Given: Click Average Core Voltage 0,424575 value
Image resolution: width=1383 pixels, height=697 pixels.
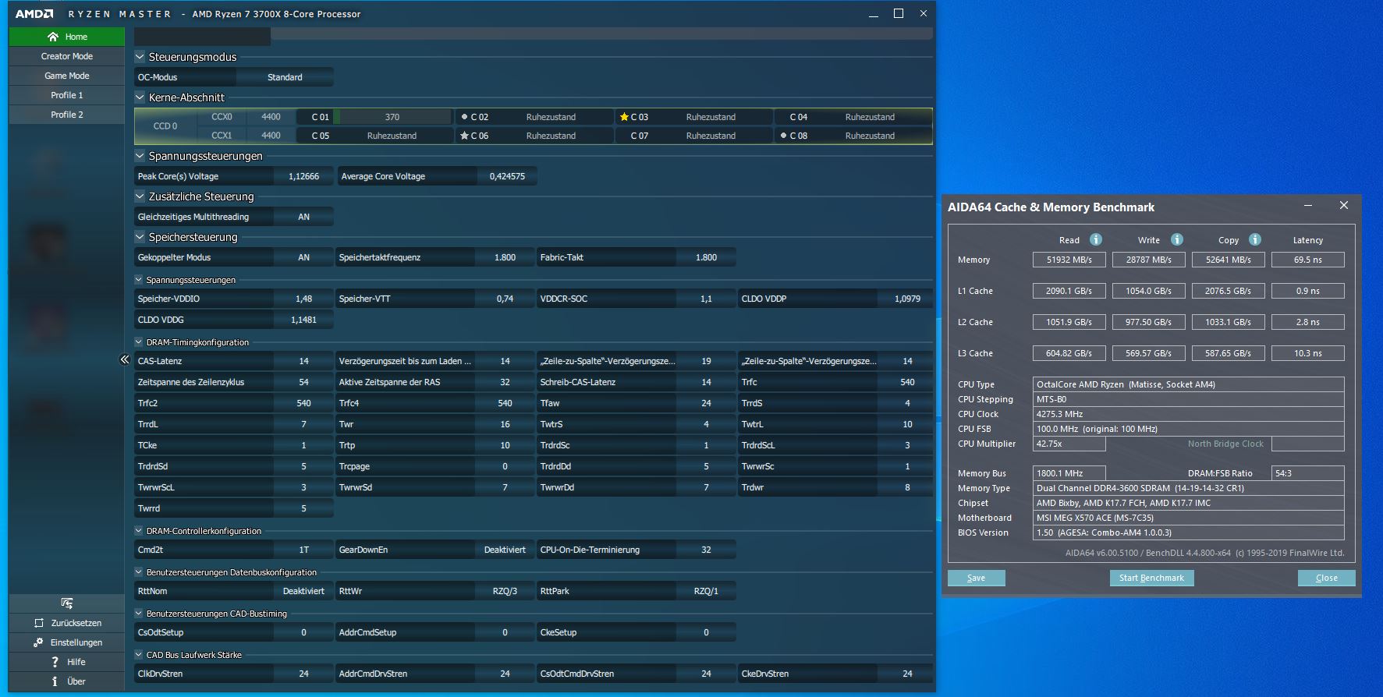Looking at the screenshot, I should 507,176.
